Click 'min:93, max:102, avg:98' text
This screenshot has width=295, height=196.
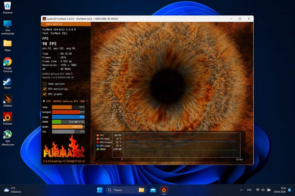click(x=58, y=48)
